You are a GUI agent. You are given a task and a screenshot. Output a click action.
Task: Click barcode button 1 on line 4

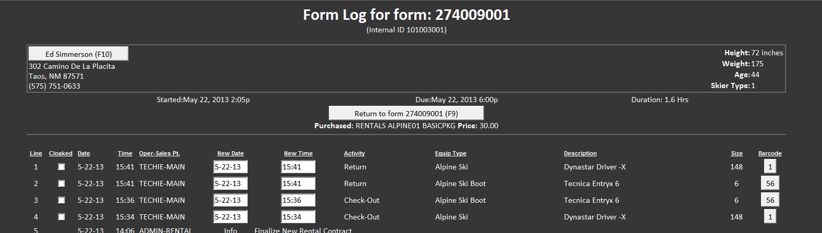770,217
